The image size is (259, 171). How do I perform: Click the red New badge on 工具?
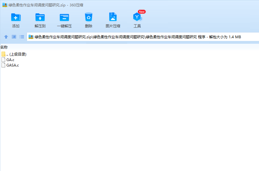coord(142,12)
